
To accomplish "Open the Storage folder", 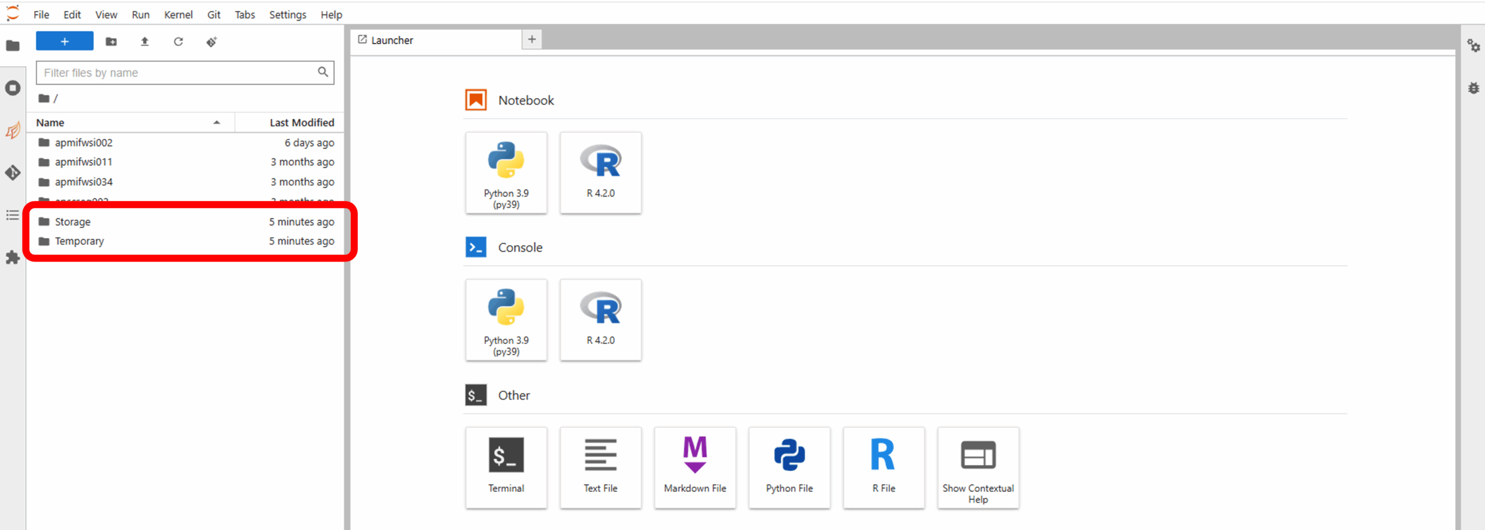I will coord(73,222).
